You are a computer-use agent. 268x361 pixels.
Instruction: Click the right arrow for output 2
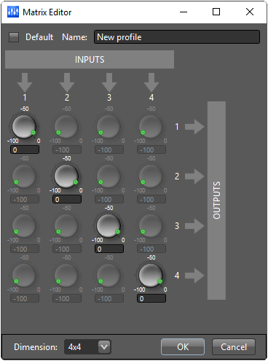pos(194,176)
